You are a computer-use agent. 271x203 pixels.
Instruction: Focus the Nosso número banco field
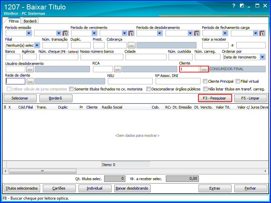point(102,57)
